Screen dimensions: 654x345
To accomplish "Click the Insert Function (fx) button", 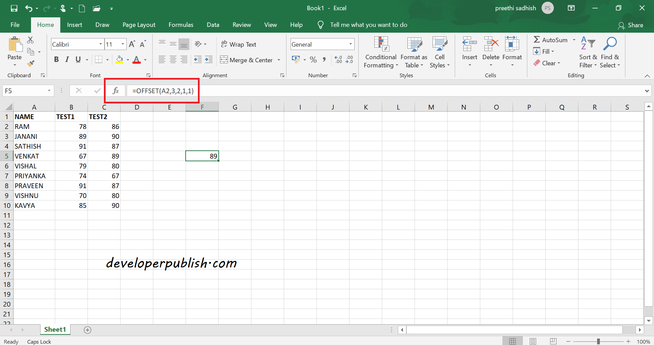I will (116, 91).
